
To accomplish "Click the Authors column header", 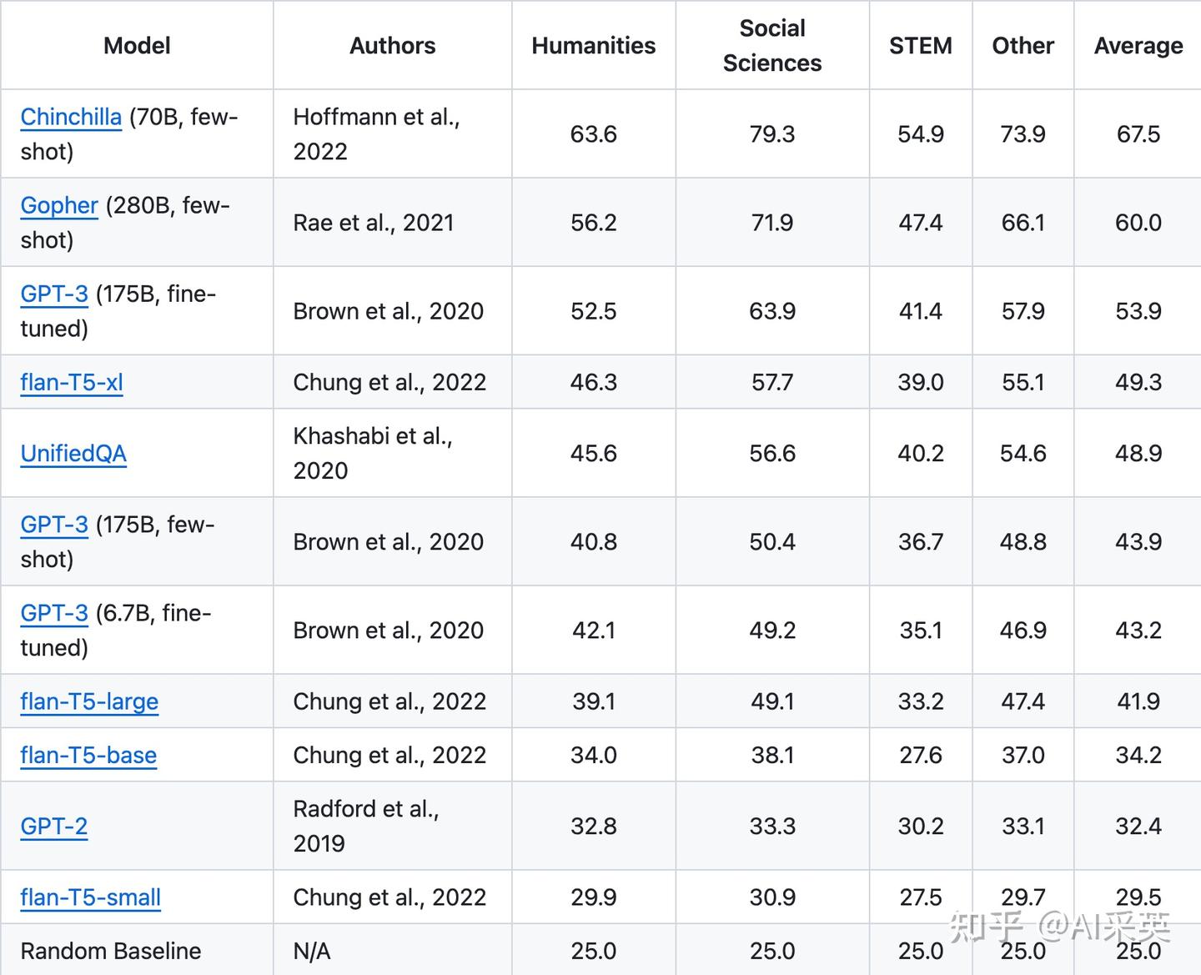I will pyautogui.click(x=392, y=46).
